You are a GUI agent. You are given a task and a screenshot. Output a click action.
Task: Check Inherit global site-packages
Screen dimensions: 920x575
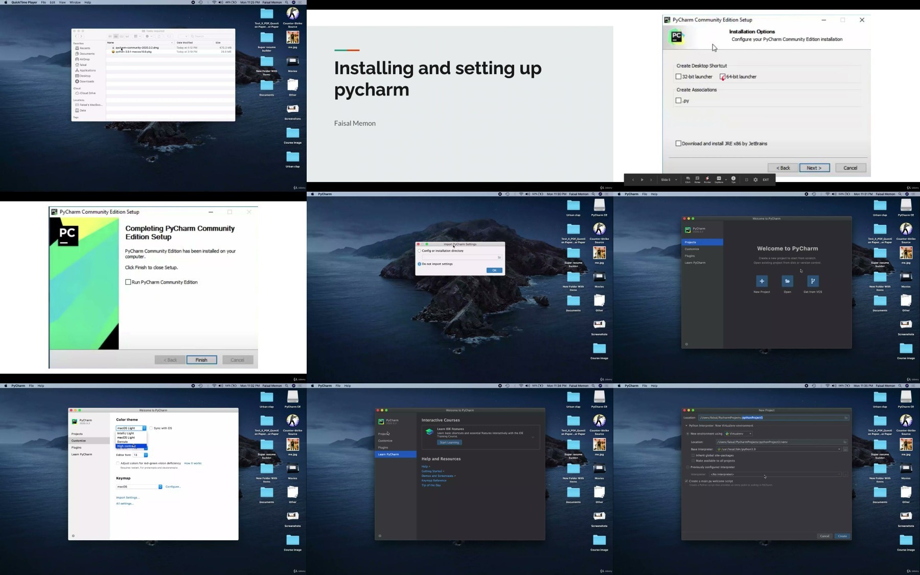pyautogui.click(x=693, y=455)
